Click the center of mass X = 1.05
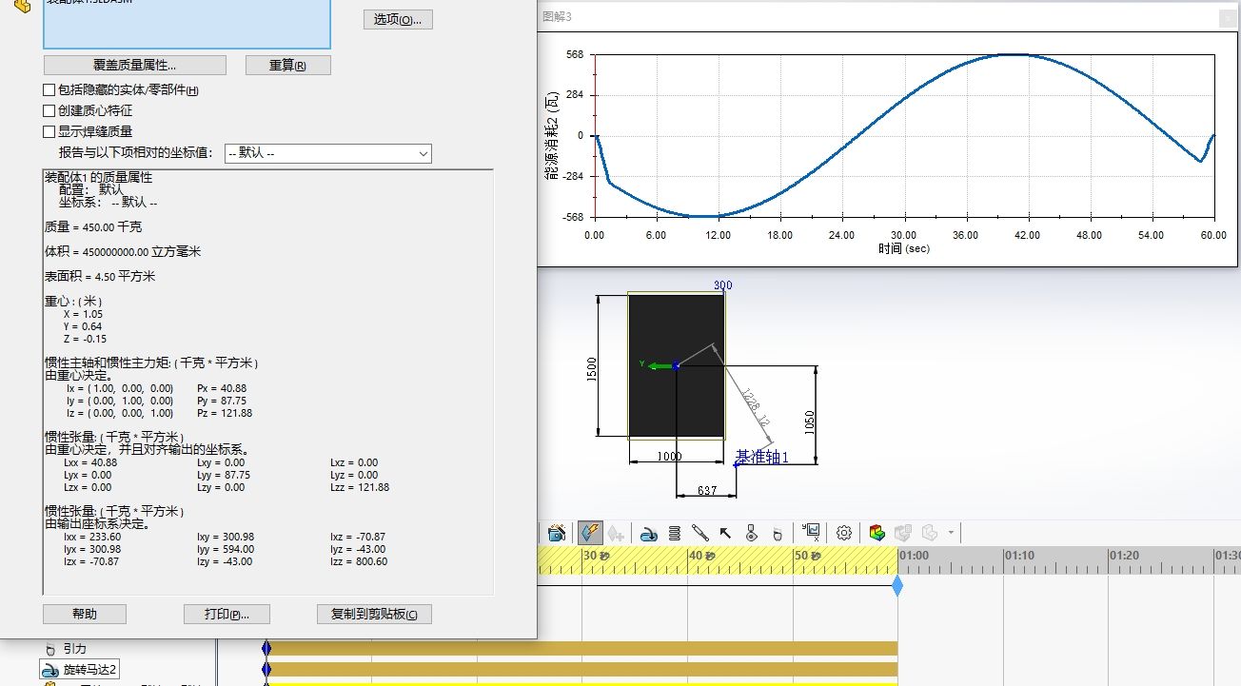 coord(83,314)
